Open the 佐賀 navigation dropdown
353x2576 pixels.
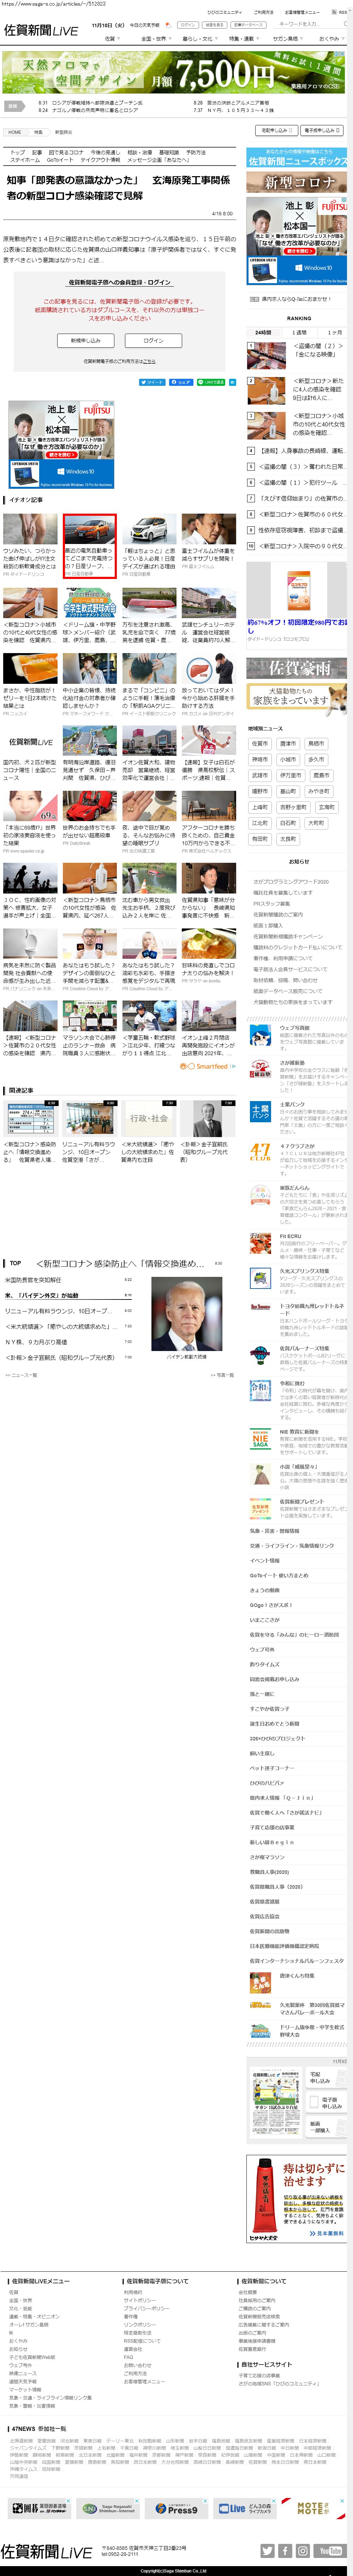point(112,39)
